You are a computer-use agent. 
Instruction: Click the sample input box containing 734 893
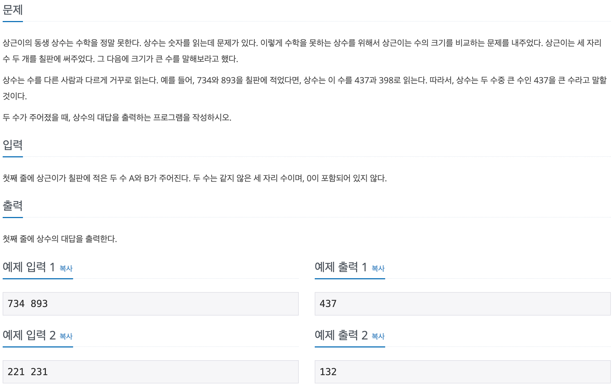pyautogui.click(x=151, y=304)
